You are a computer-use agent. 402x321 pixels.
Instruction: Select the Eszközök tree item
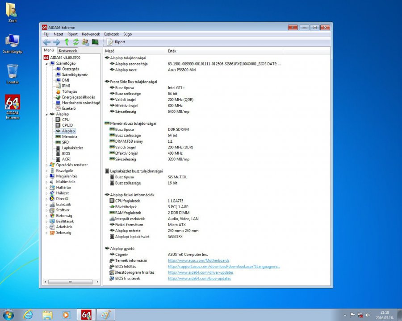63,204
